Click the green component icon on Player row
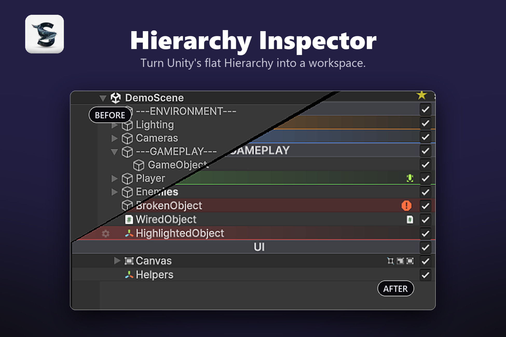This screenshot has width=506, height=337. (x=410, y=178)
